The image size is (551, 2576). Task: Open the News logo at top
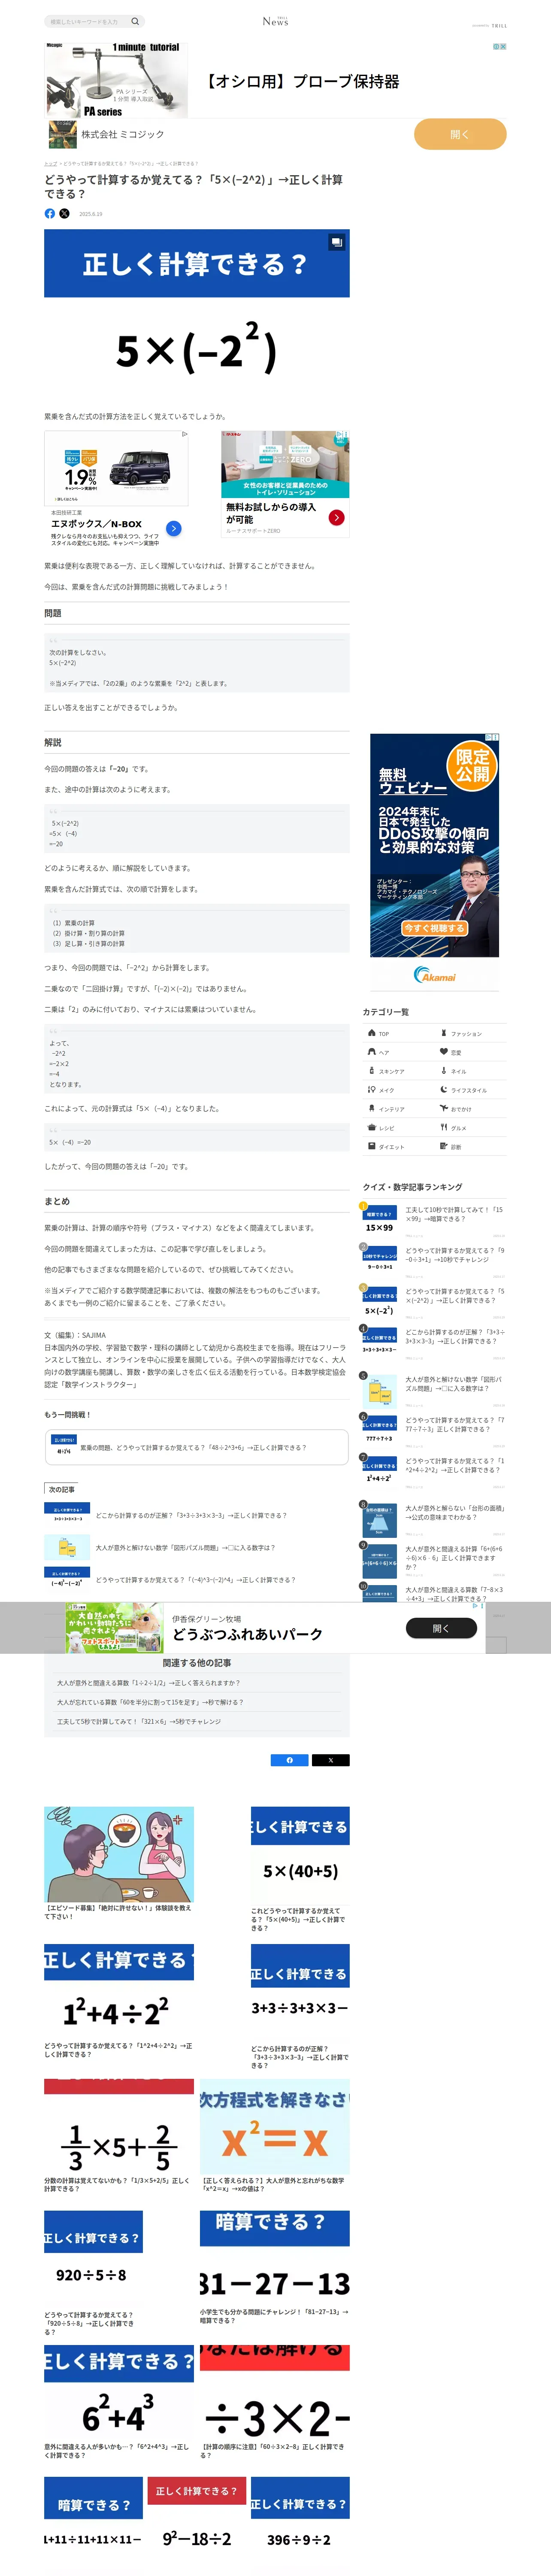point(275,21)
